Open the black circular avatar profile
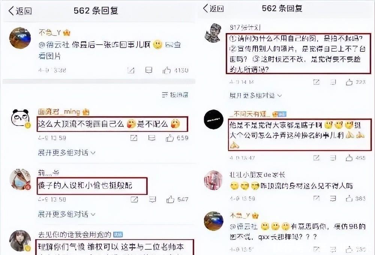 (x=214, y=119)
